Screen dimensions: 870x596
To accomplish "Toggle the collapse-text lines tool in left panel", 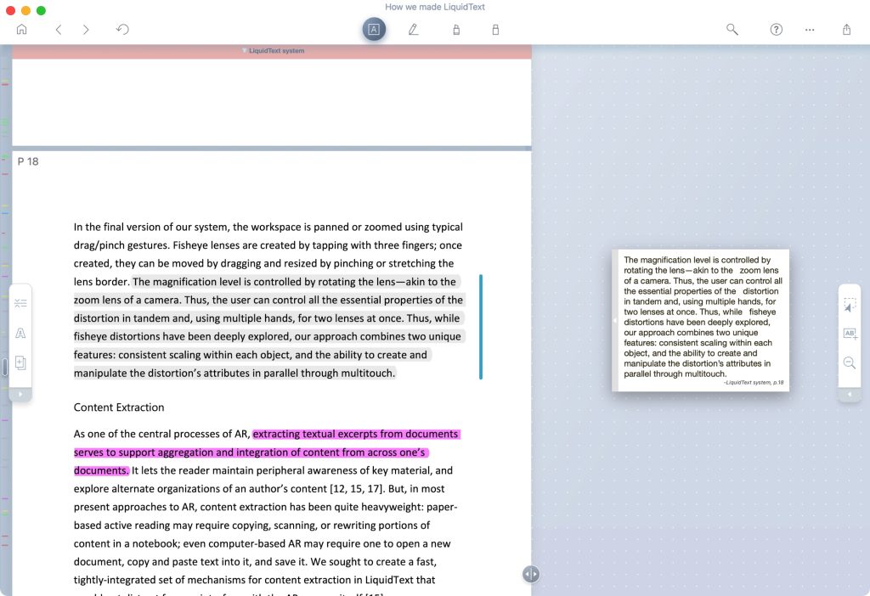I will pos(20,303).
